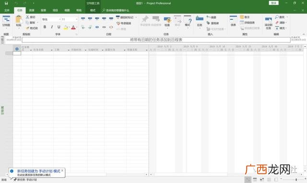The image size is (307, 183).
Task: Click the Copy (复制) icon
Action: (x=28, y=23)
